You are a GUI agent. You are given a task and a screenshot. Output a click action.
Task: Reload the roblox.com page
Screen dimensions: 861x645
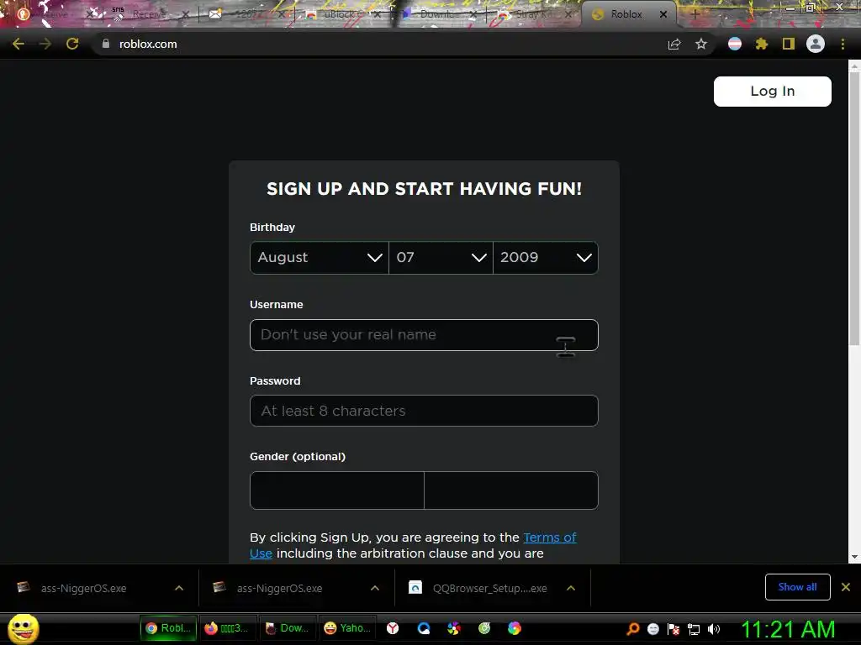[72, 44]
